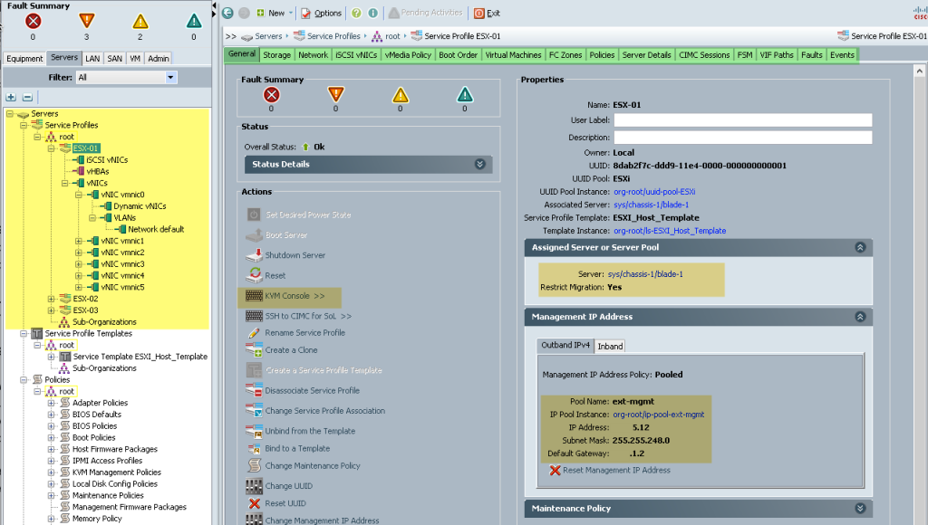Open the Boot Order tab
The width and height of the screenshot is (928, 525).
[458, 55]
